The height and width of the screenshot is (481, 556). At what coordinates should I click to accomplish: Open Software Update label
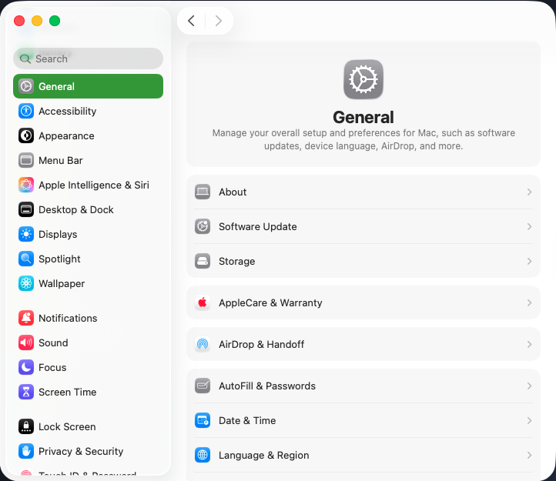(x=258, y=226)
